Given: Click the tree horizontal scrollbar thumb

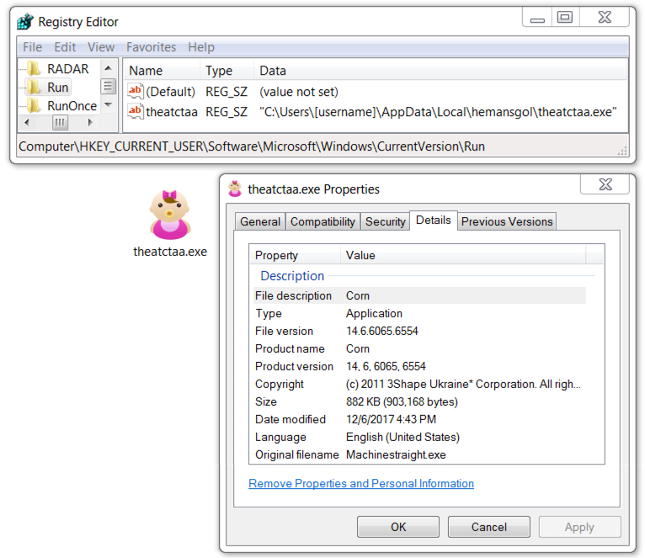Looking at the screenshot, I should (x=60, y=122).
